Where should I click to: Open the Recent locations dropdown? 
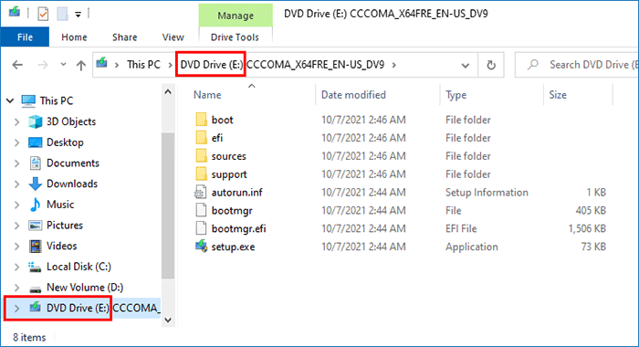(63, 65)
